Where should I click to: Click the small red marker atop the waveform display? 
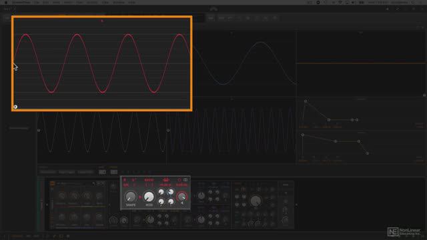(102, 21)
